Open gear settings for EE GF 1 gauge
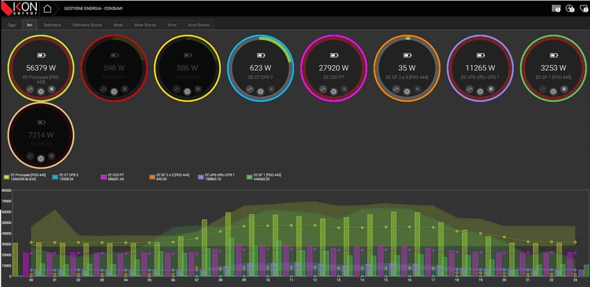This screenshot has height=287, width=590. coord(553,91)
